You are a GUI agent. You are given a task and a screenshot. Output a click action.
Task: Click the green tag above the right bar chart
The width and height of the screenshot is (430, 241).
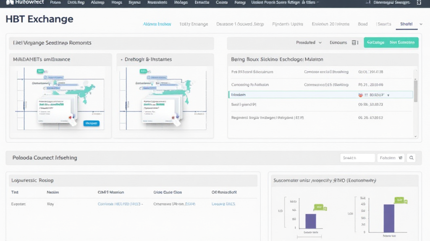(x=398, y=200)
